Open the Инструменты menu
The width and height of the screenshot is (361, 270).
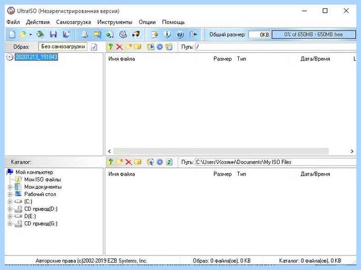pos(115,22)
